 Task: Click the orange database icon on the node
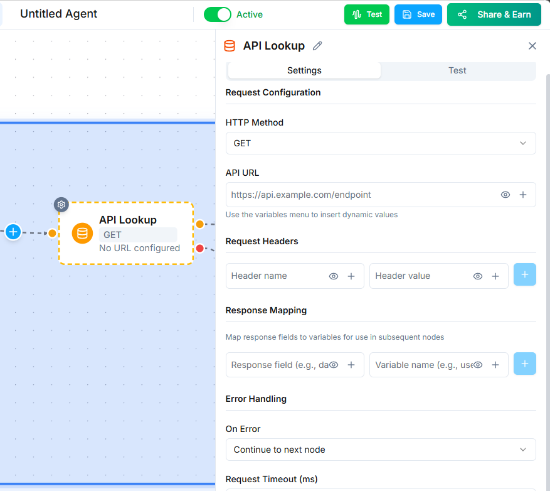[x=82, y=234]
